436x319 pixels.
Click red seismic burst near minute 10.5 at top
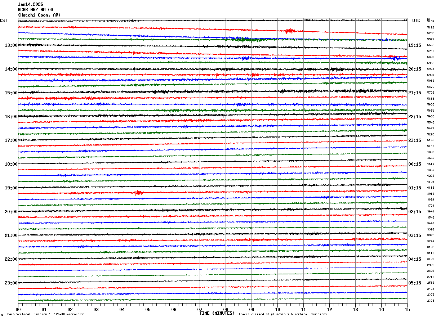click(289, 31)
